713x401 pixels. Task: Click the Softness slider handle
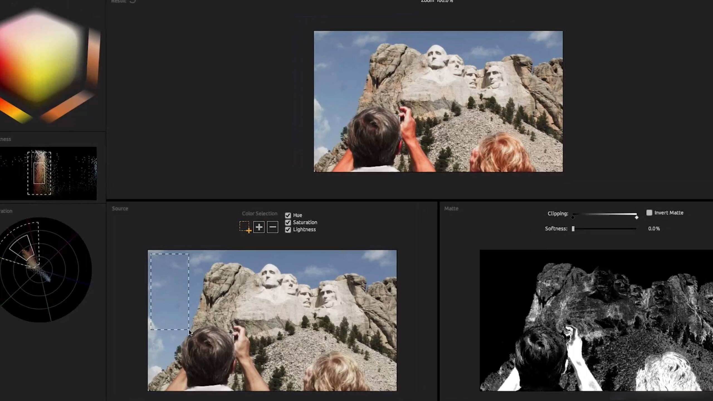[573, 229]
